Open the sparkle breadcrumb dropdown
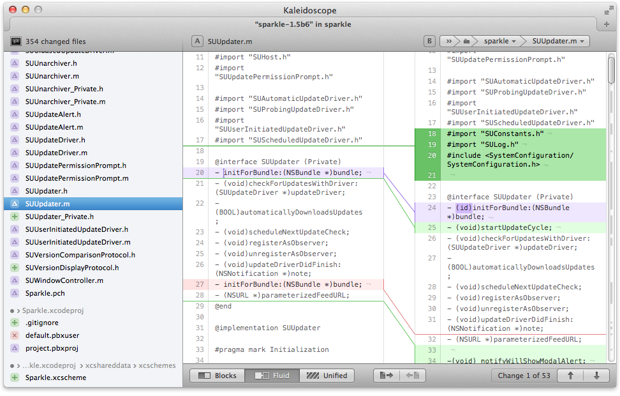 pos(500,41)
